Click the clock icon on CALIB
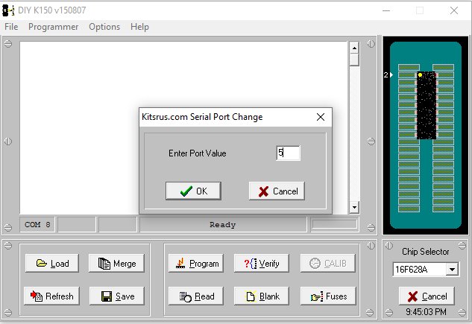The width and height of the screenshot is (472, 324). [x=315, y=263]
